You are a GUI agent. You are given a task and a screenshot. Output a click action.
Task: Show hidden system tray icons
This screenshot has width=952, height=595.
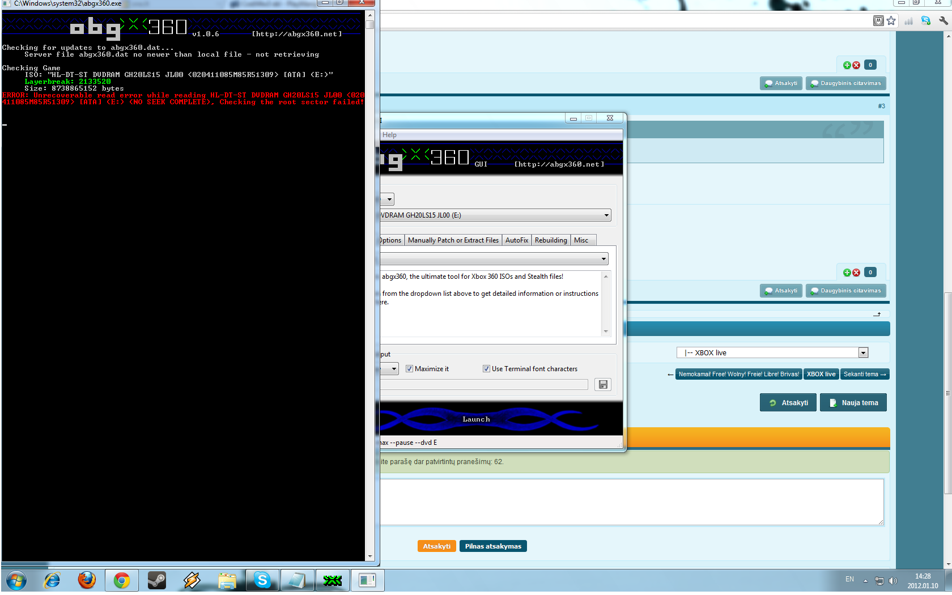click(865, 581)
